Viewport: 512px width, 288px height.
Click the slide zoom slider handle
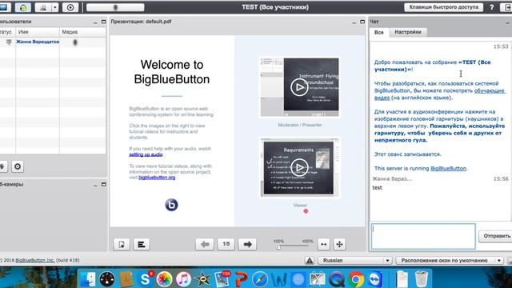point(278,247)
